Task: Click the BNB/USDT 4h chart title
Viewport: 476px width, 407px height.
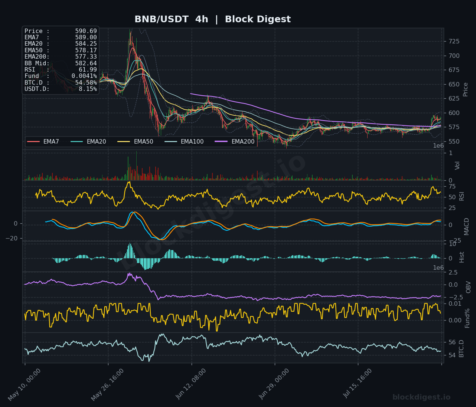Action: (212, 19)
